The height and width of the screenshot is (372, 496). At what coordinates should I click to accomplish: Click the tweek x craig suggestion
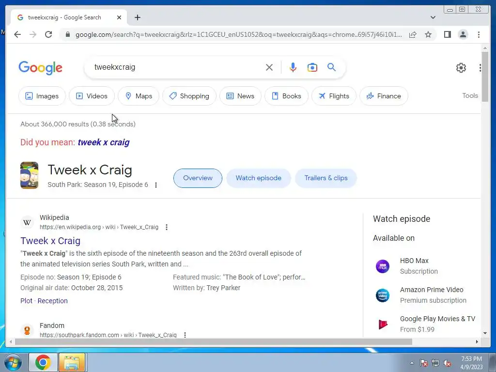[x=104, y=142]
